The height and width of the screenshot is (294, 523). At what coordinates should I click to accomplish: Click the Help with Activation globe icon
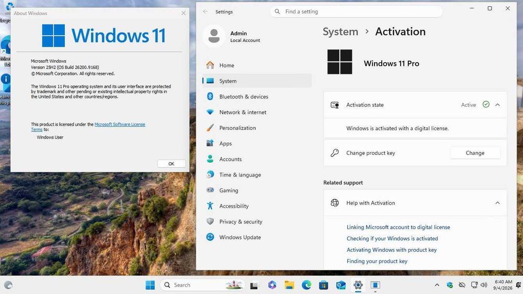335,203
